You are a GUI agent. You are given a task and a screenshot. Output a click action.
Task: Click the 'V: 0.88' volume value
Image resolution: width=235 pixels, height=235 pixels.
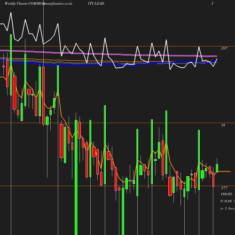coord(226,201)
